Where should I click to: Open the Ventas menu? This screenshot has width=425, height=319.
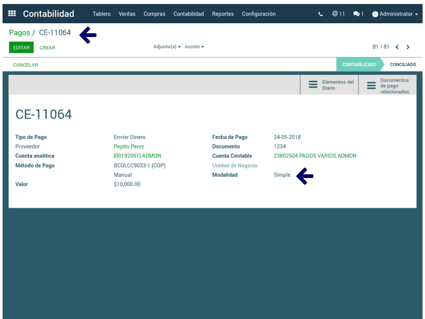tap(127, 14)
